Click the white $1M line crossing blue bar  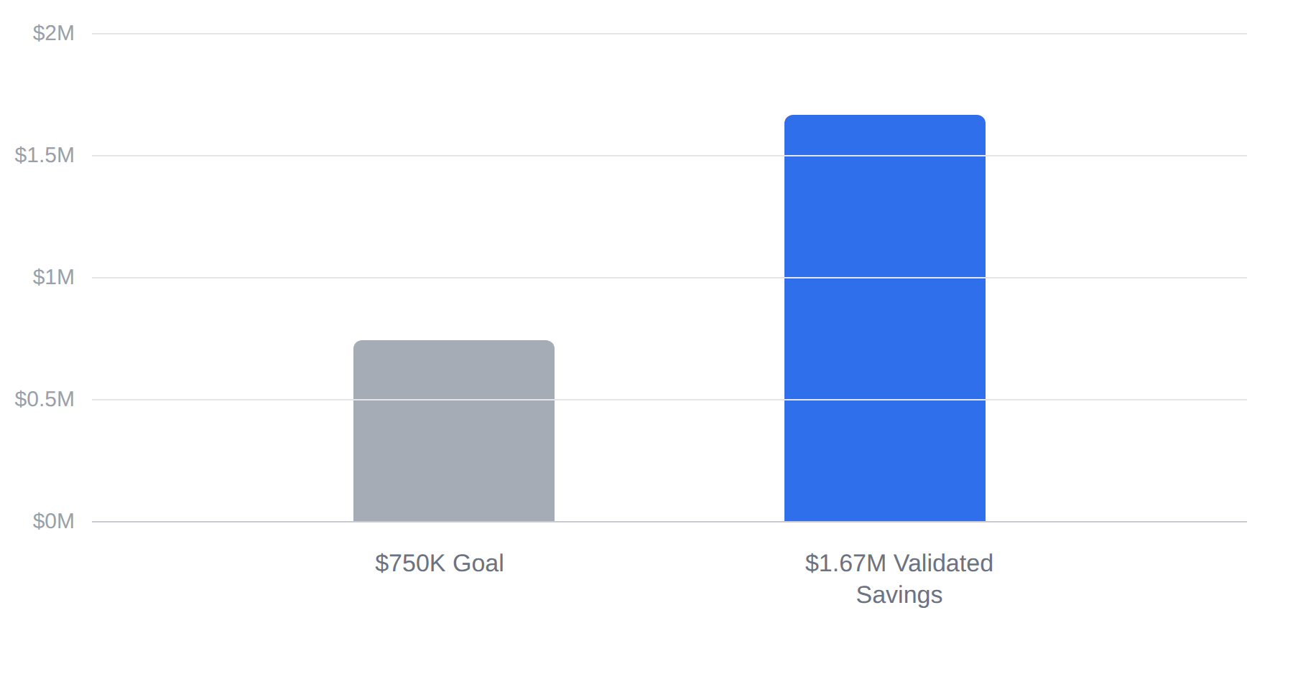point(885,278)
